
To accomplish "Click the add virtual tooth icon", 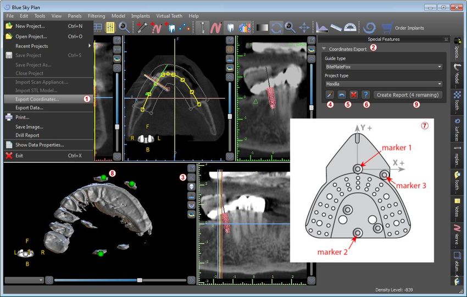I will (x=171, y=27).
